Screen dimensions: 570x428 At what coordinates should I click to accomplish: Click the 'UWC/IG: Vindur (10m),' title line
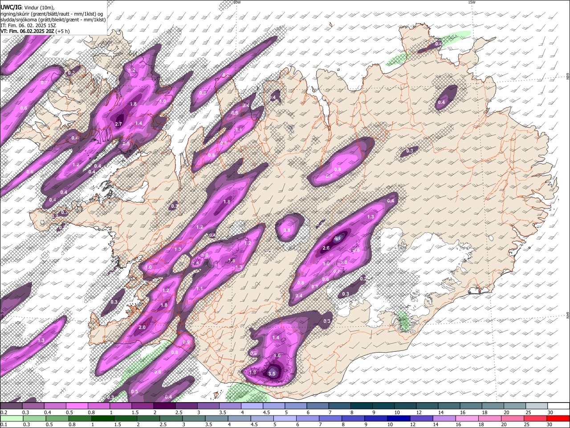(x=28, y=7)
